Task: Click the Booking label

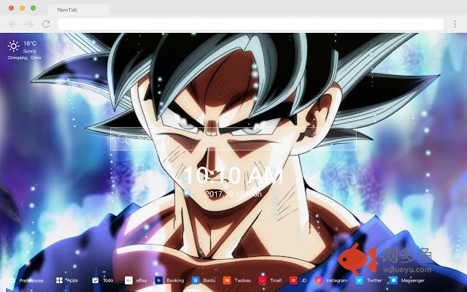Action: click(175, 280)
